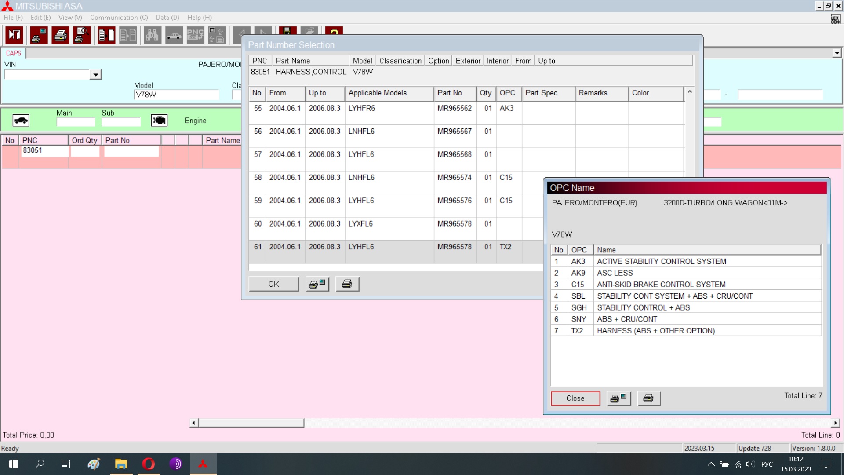
Task: Click Close in OPC Name dialog
Action: point(575,398)
